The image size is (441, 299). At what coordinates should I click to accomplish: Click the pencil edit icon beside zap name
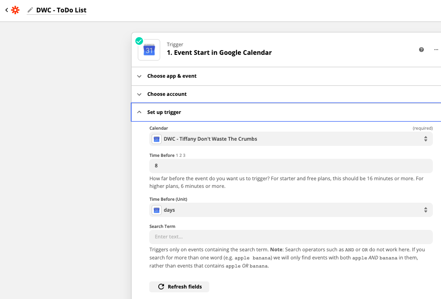pos(30,10)
